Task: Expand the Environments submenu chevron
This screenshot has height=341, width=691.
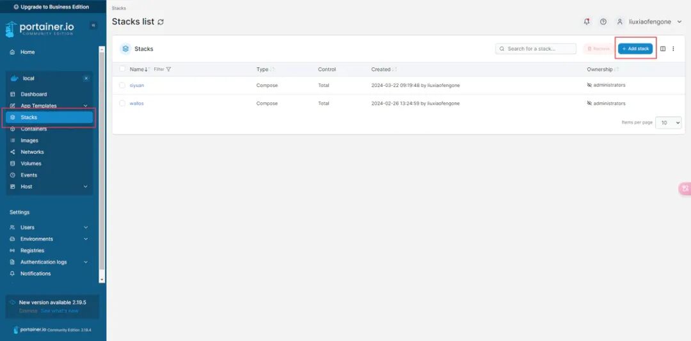Action: (86, 239)
